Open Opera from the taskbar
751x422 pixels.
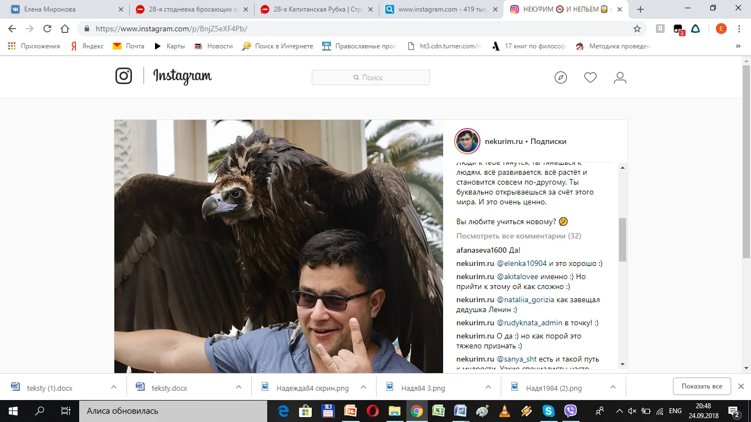click(372, 411)
